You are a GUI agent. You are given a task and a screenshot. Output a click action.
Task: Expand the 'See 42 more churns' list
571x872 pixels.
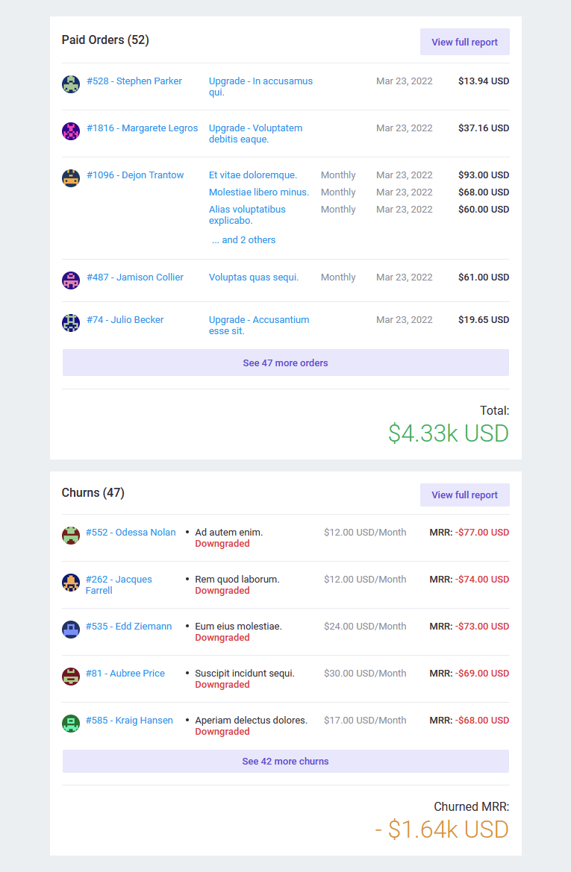click(285, 762)
